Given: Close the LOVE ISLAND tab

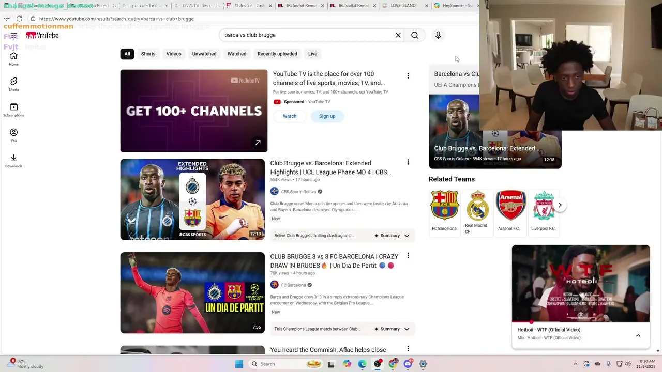Looking at the screenshot, I should tap(427, 6).
